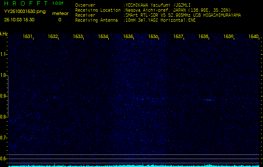Select the 10mH 3el.YAGI antenna description
Image resolution: width=263 pixels, height=167 pixels.
161,20
